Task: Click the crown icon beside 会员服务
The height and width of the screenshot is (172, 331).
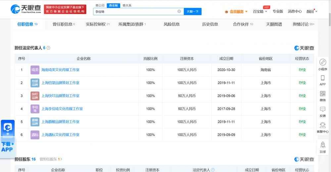Action: click(x=226, y=12)
